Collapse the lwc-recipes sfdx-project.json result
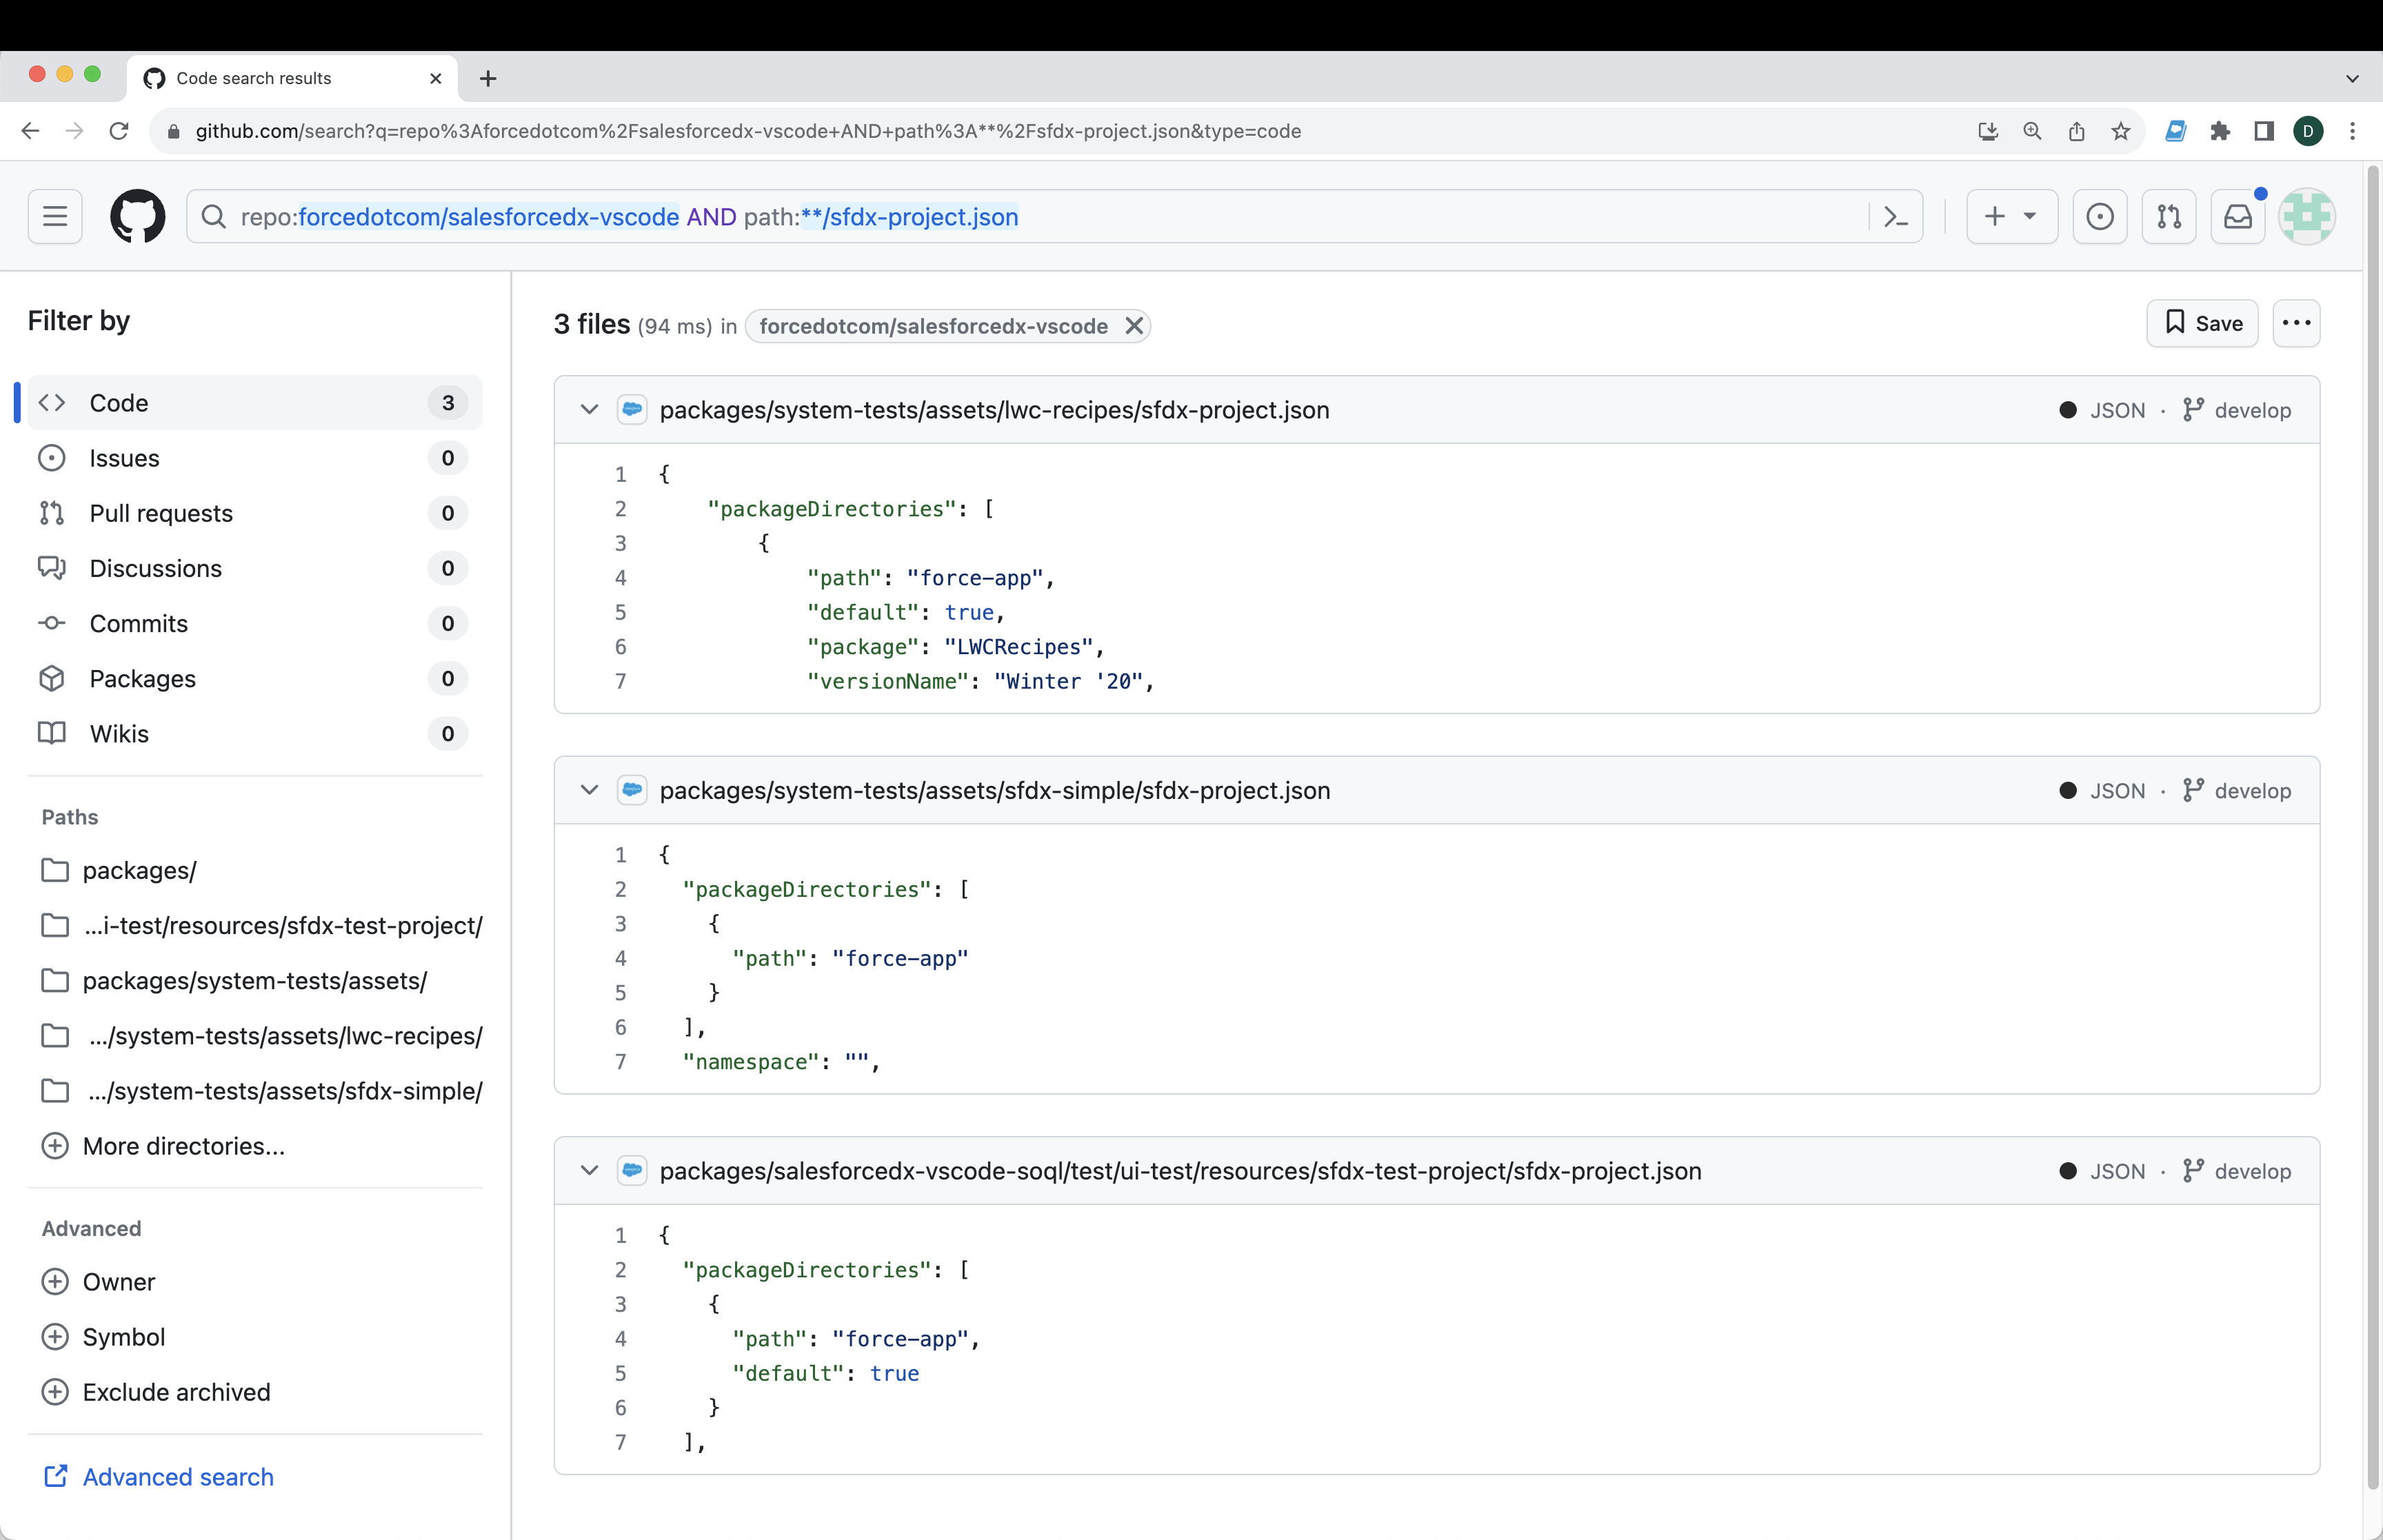Image resolution: width=2383 pixels, height=1540 pixels. click(x=589, y=409)
